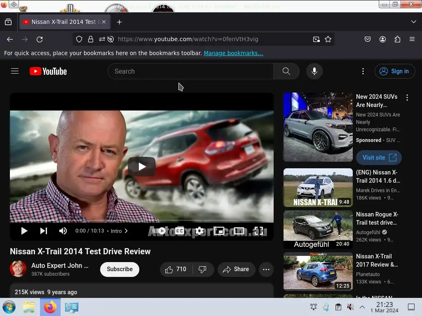This screenshot has width=422, height=316.
Task: Bookmark this page with star
Action: tap(328, 39)
